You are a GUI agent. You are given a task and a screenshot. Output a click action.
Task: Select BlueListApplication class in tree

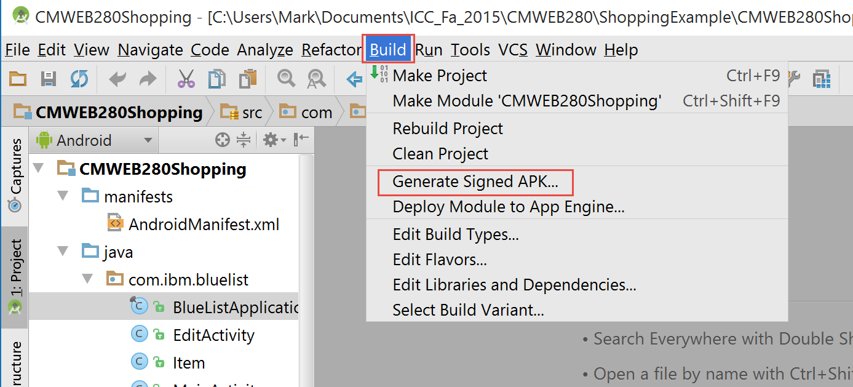coord(215,307)
